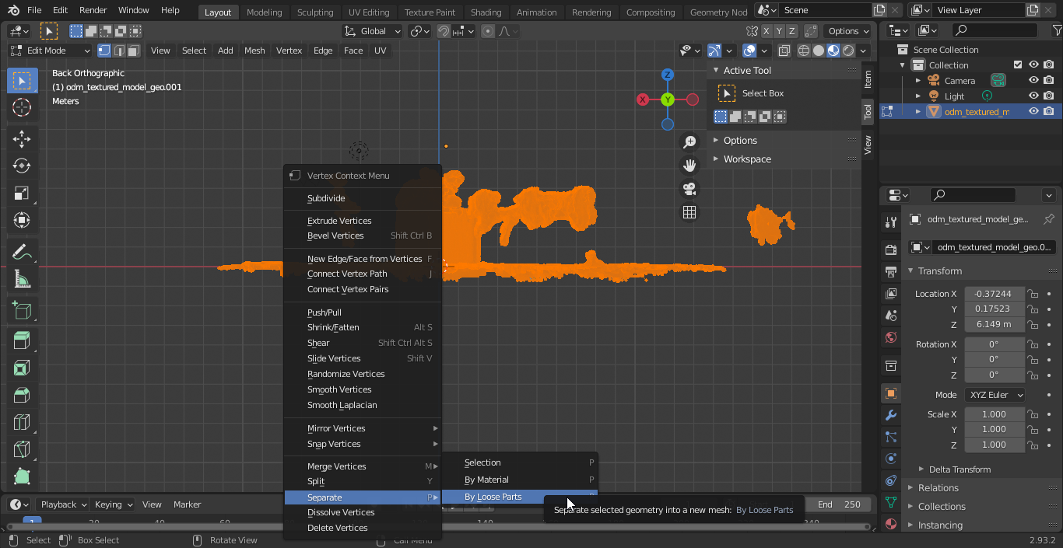Hide the Camera object in outliner

[1033, 81]
